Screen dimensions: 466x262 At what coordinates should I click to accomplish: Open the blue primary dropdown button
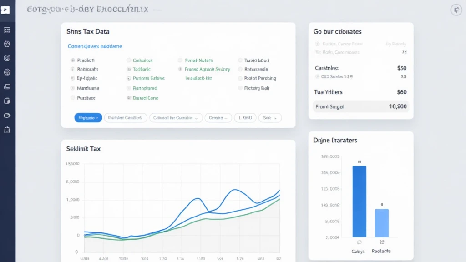[x=87, y=118]
